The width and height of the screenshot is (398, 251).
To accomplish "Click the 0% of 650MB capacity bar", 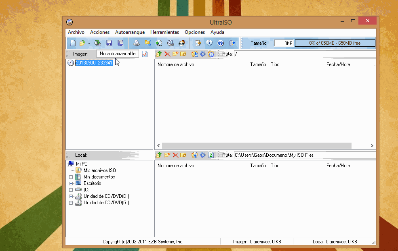I will coord(335,43).
